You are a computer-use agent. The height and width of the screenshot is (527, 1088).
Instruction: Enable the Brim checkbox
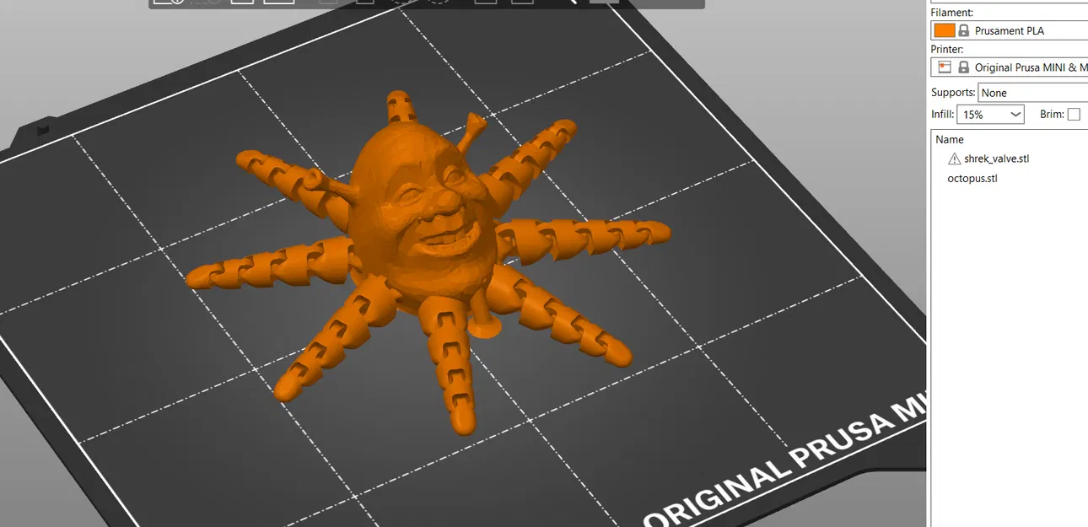click(x=1074, y=115)
